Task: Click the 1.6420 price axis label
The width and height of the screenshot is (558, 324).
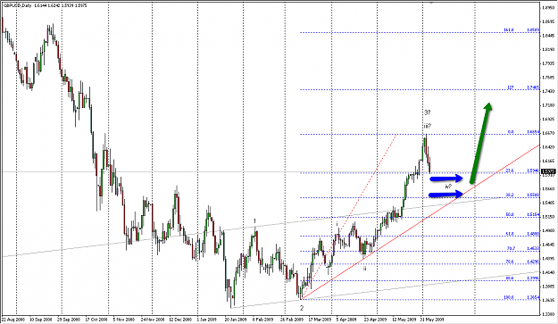Action: coord(548,147)
